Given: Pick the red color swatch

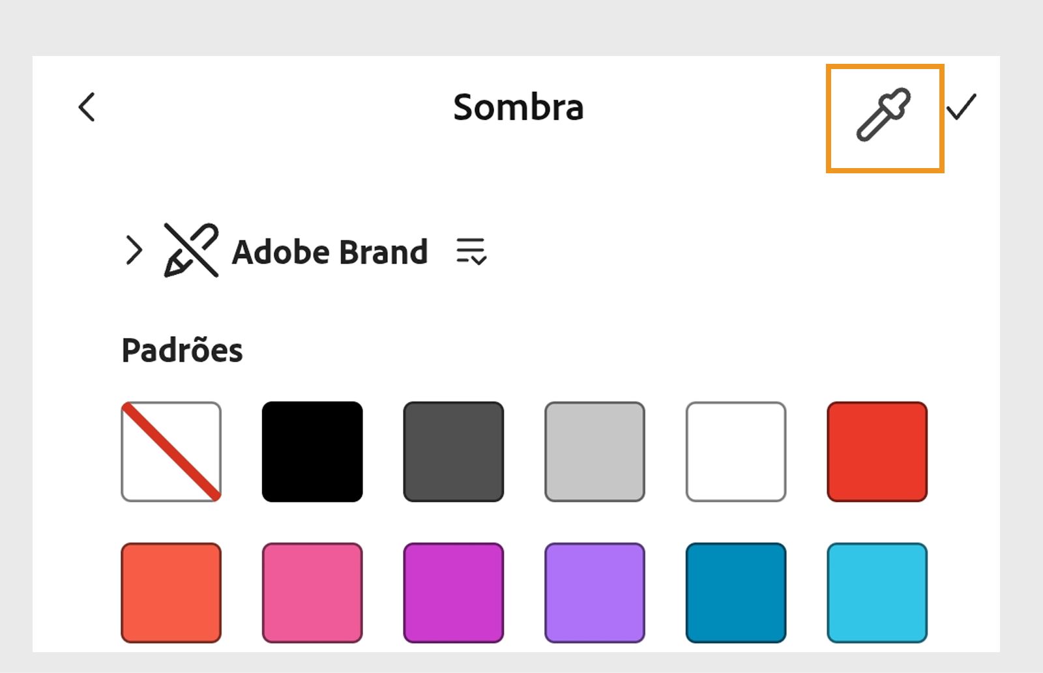Looking at the screenshot, I should pos(877,451).
